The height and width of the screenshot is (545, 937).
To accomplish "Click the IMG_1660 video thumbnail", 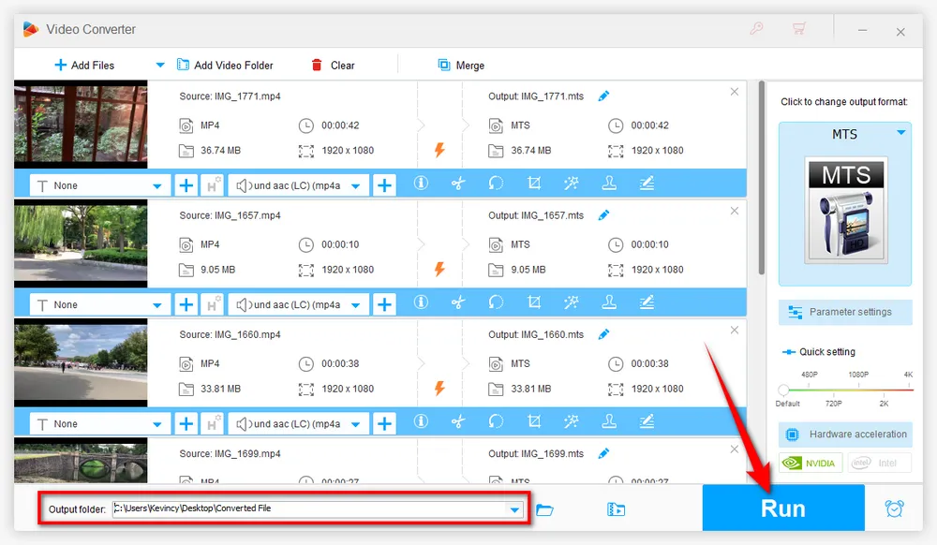I will click(81, 362).
